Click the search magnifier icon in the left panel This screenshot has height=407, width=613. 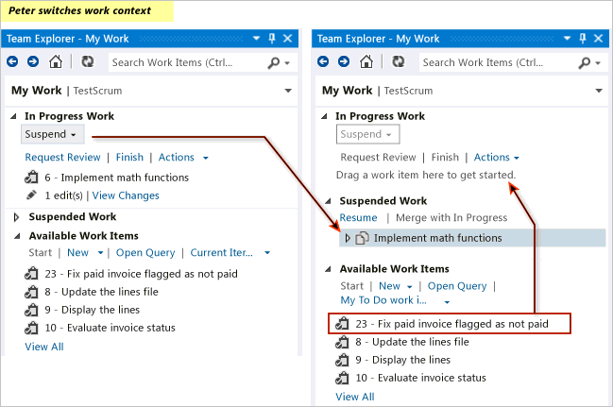(274, 62)
